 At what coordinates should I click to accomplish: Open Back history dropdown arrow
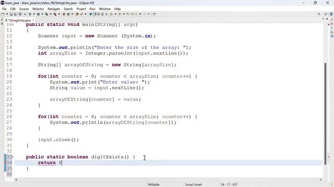[140, 14]
